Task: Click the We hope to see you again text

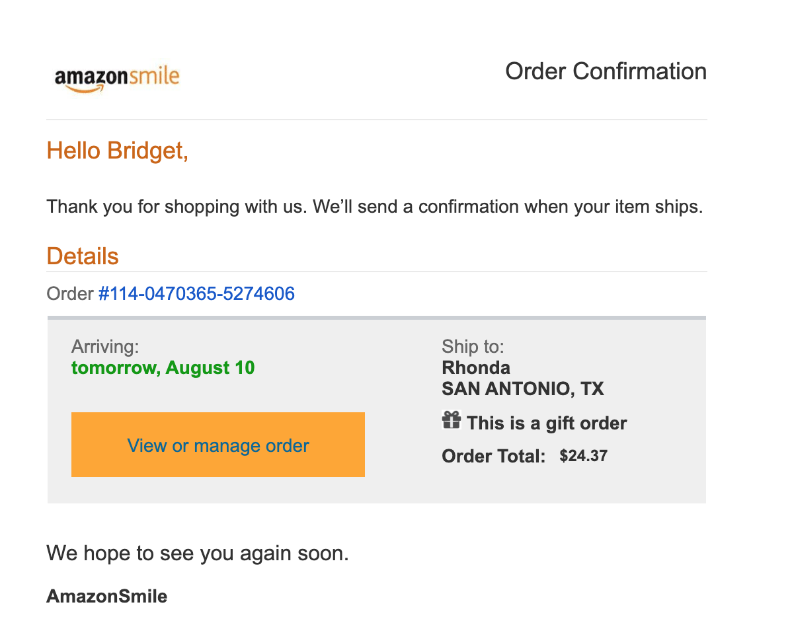Action: (x=197, y=553)
